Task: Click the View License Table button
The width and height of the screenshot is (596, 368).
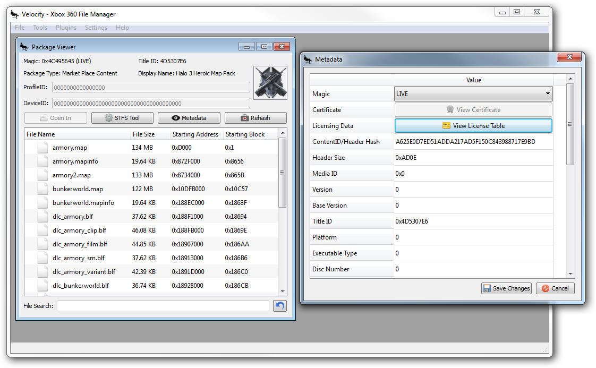Action: coord(474,126)
